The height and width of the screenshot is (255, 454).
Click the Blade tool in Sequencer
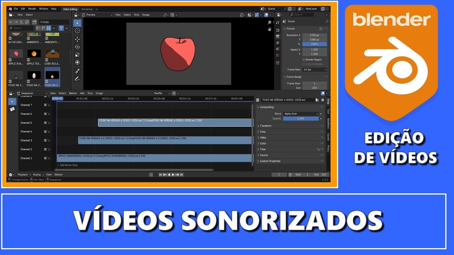(x=12, y=109)
